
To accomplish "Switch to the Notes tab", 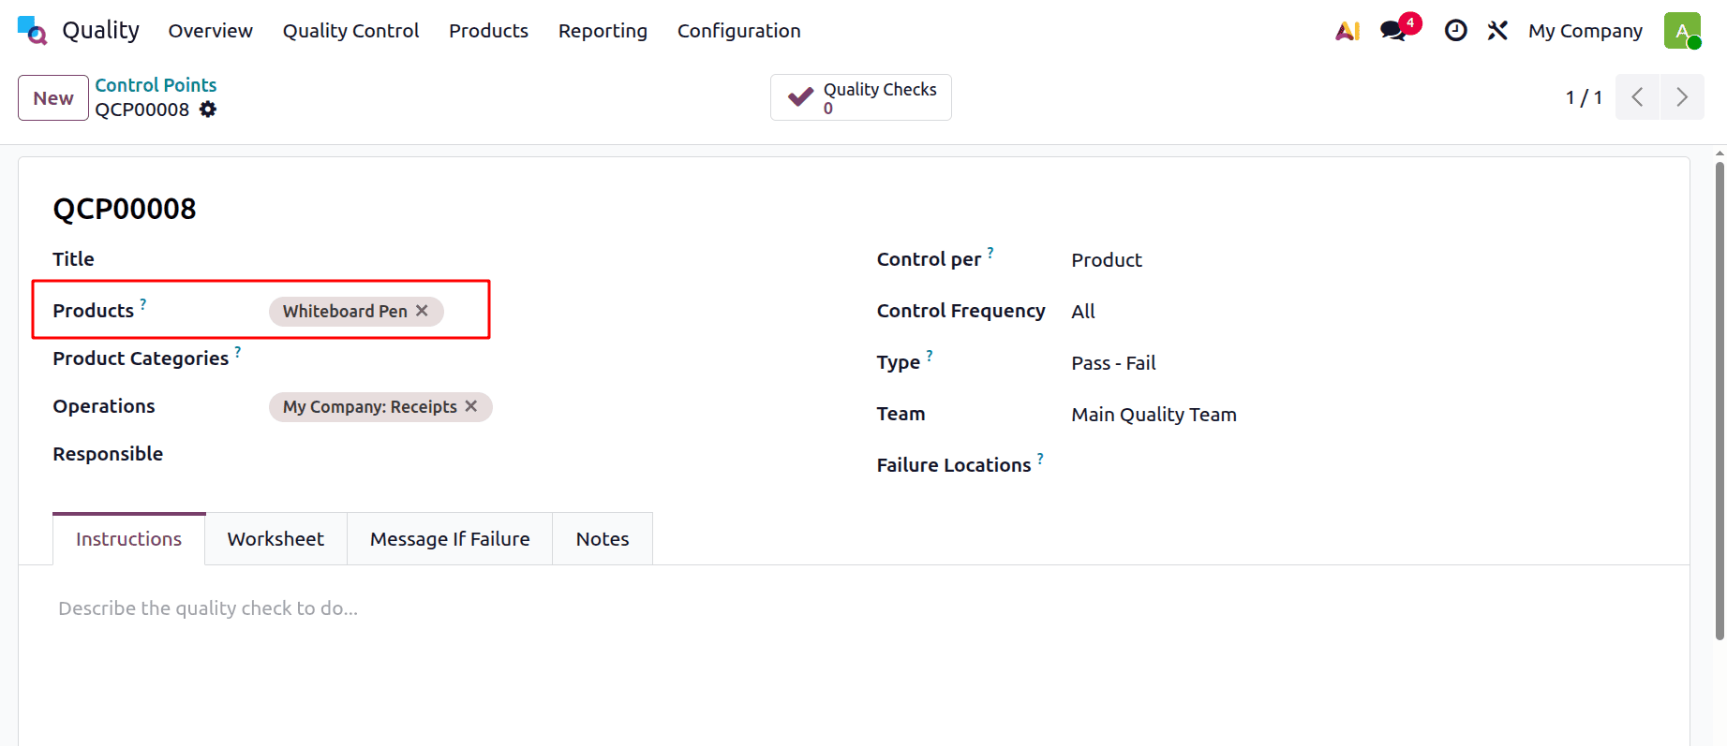I will point(603,539).
